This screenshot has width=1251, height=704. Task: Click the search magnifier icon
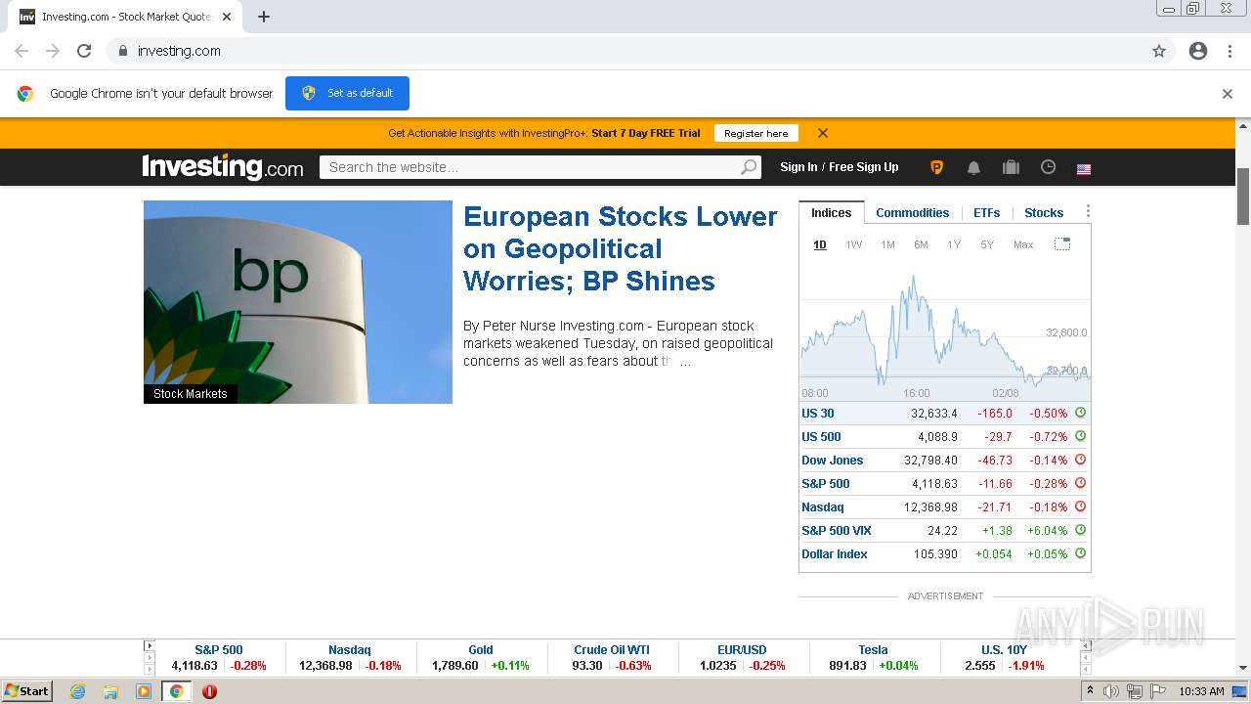(x=749, y=167)
